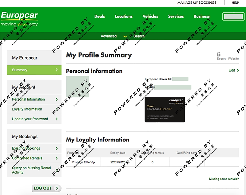The height and width of the screenshot is (195, 246).
Task: Open the Vehicles menu
Action: (x=150, y=16)
